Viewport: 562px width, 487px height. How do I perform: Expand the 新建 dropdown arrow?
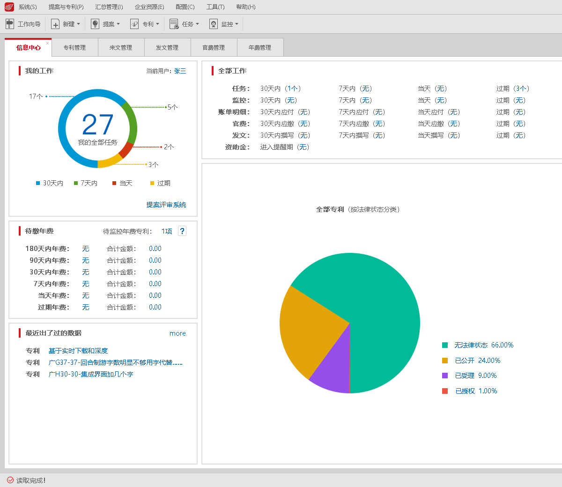(78, 24)
